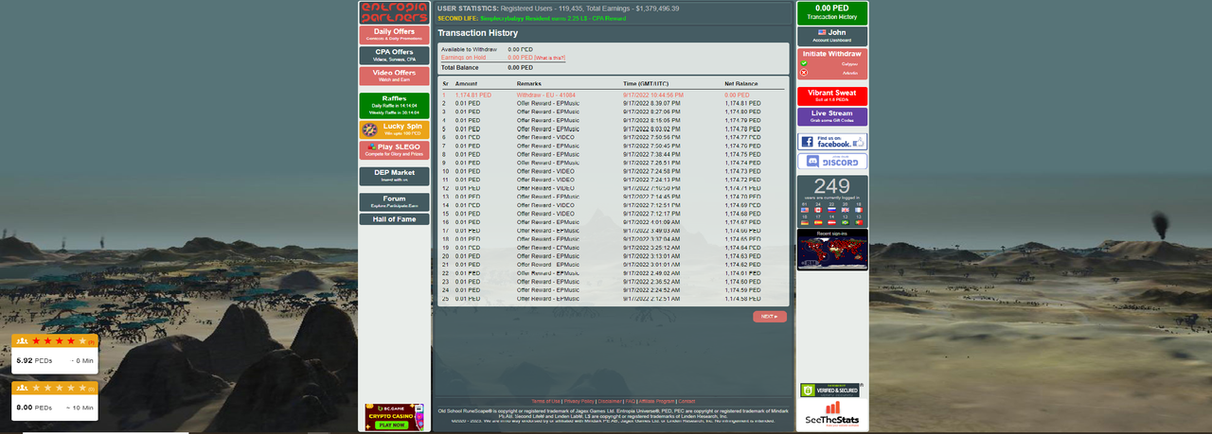Click people icon on 5.92 PEDs widget
1212x434 pixels.
pyautogui.click(x=22, y=340)
